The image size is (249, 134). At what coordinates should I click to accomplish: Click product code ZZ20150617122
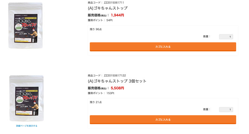click(x=115, y=75)
